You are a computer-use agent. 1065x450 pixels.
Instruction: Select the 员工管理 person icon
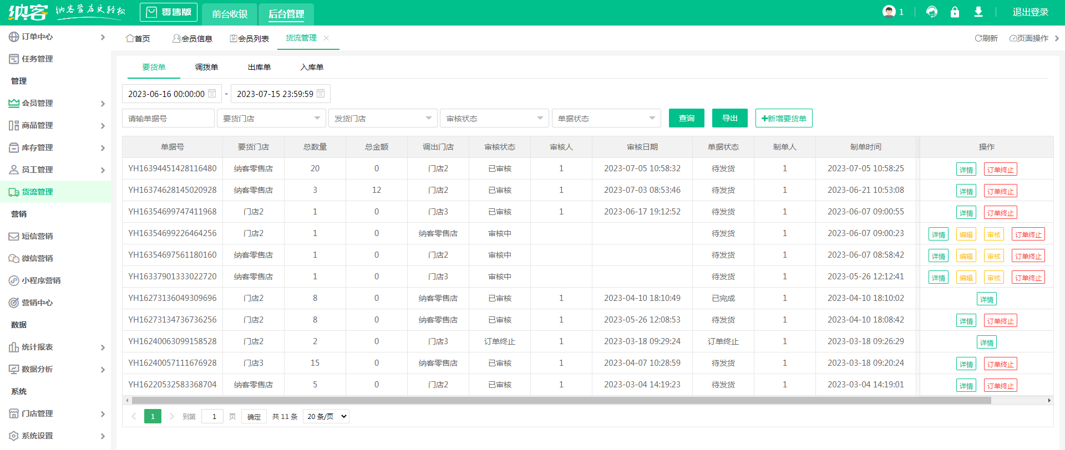point(14,170)
